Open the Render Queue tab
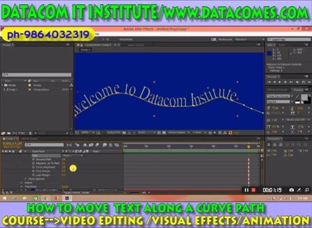The image size is (312, 228). (29, 139)
